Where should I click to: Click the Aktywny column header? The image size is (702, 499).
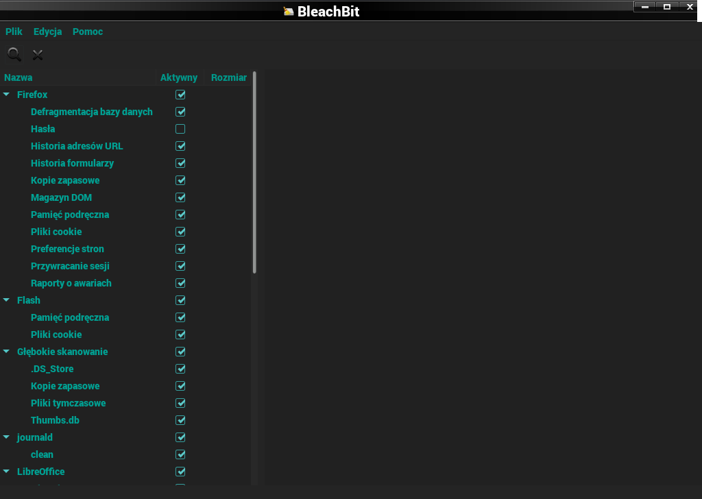click(x=180, y=77)
